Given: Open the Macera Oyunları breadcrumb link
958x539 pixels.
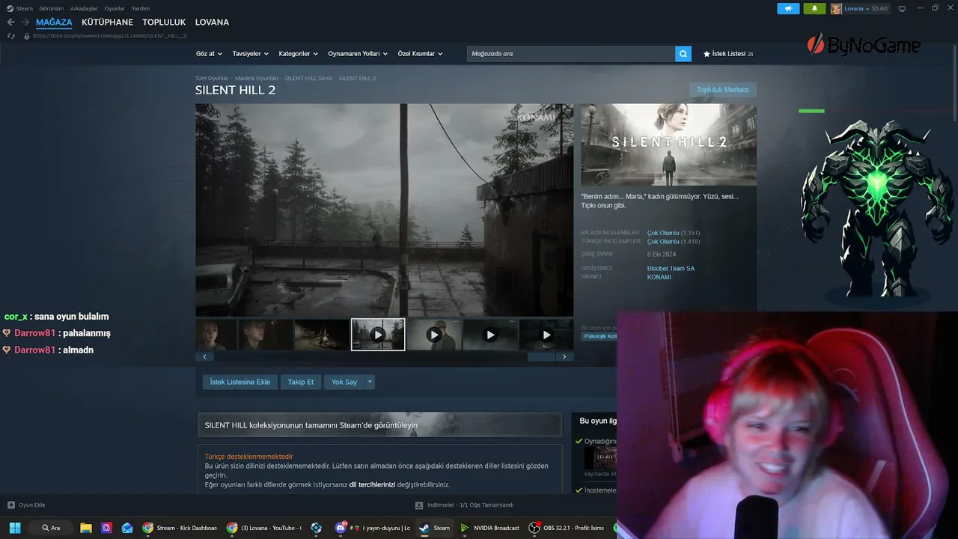Looking at the screenshot, I should click(257, 79).
